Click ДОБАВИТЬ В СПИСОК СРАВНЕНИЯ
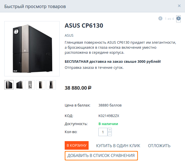185x167 pixels. point(101,156)
